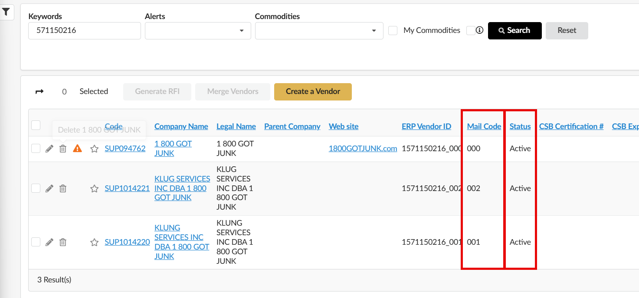This screenshot has height=298, width=639.
Task: Edit vendor SUP1014221 using pencil icon
Action: 49,188
